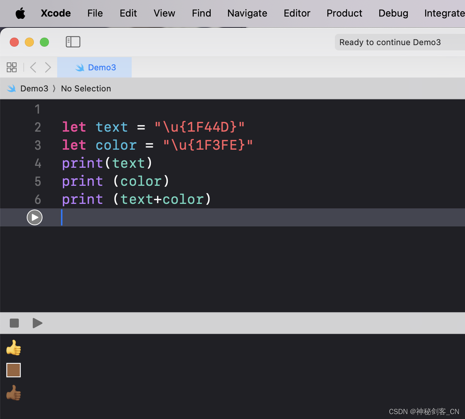Image resolution: width=465 pixels, height=419 pixels.
Task: Open the Integrate menu
Action: (x=444, y=14)
